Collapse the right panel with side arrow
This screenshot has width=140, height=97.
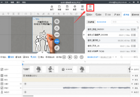click(84, 35)
